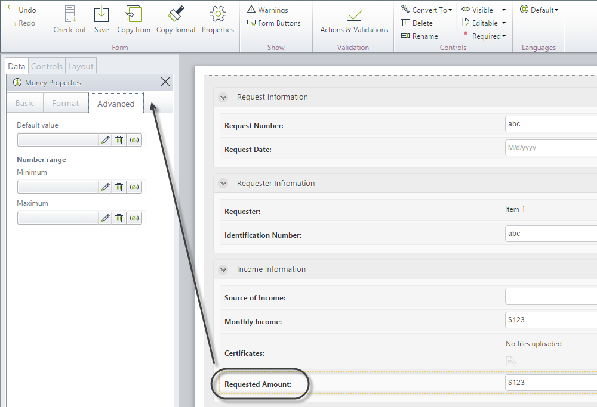
Task: Open the Required dropdown arrow
Action: [x=504, y=36]
